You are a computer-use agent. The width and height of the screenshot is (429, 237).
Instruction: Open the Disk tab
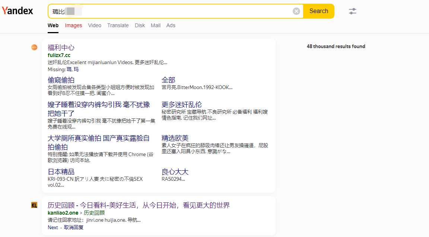point(140,25)
